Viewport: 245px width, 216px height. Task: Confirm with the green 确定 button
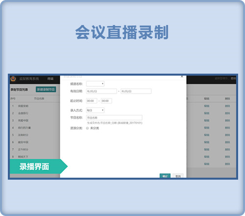tap(165, 176)
